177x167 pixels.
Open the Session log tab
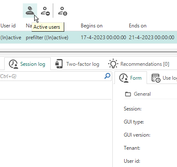coord(27,64)
